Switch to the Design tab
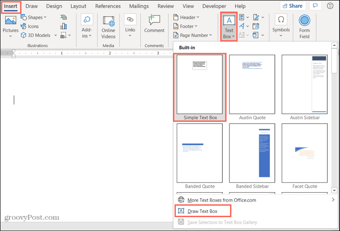 (54, 6)
